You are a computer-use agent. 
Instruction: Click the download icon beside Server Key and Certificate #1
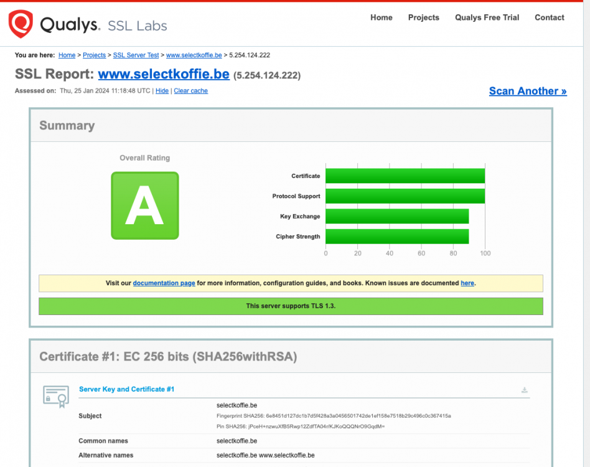525,389
